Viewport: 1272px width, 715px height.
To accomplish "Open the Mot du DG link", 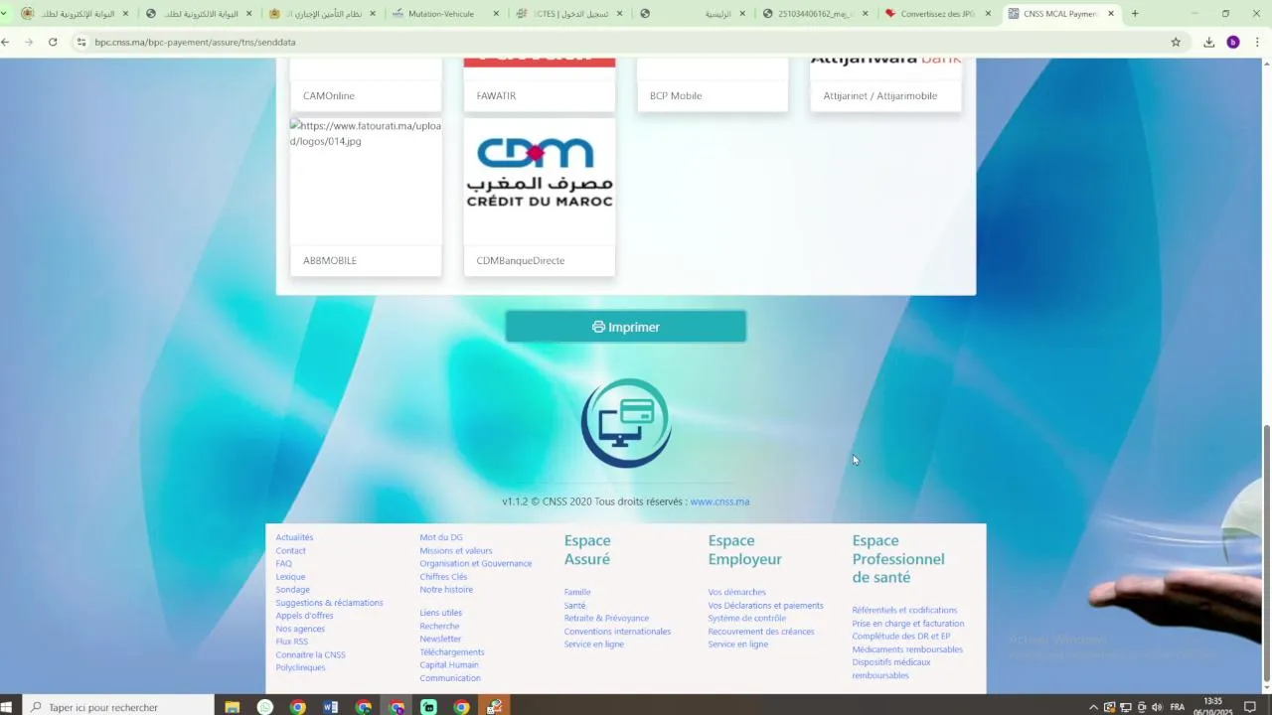I will (x=441, y=537).
